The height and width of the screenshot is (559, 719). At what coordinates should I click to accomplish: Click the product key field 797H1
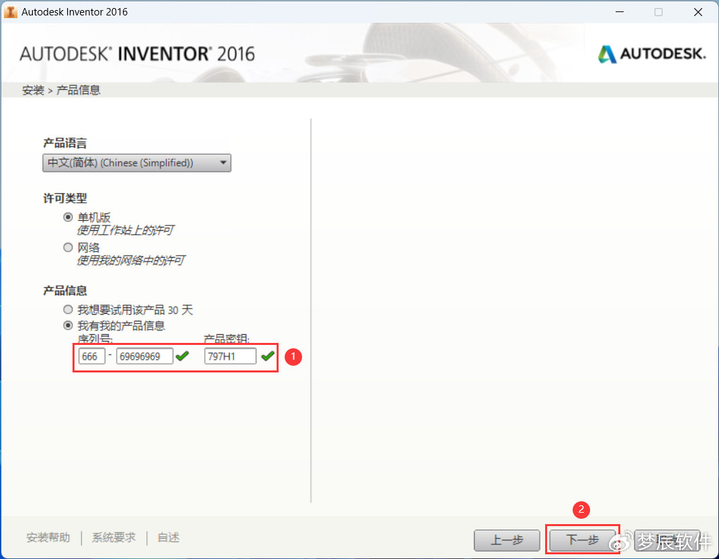pyautogui.click(x=230, y=356)
